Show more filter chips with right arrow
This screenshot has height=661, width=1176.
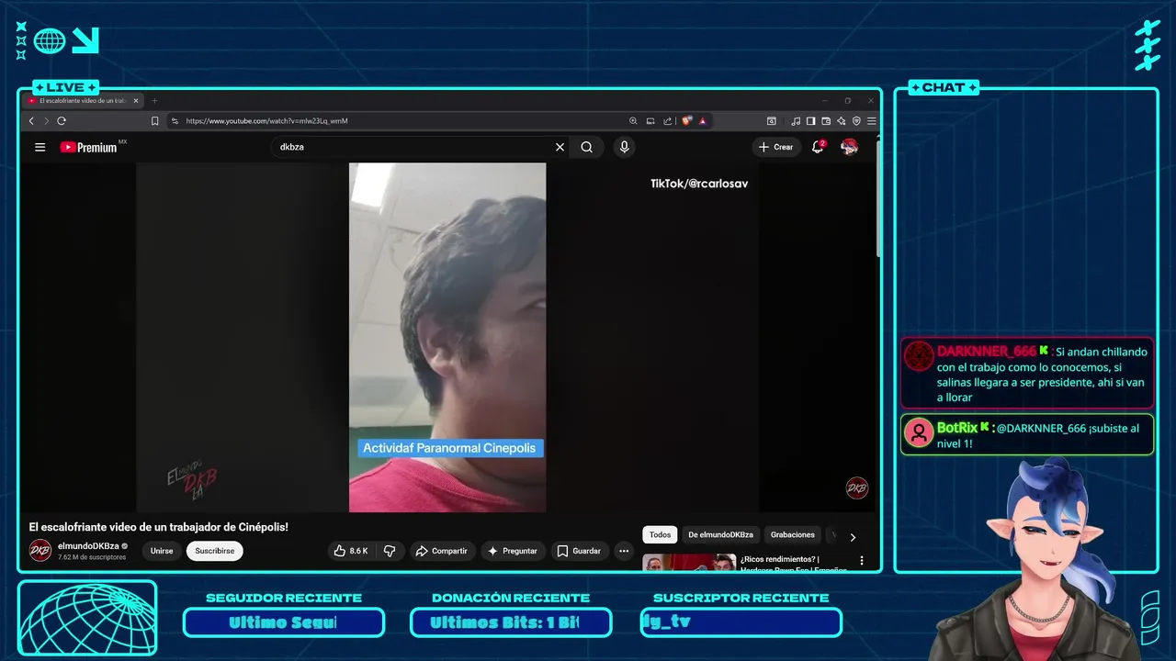point(853,537)
